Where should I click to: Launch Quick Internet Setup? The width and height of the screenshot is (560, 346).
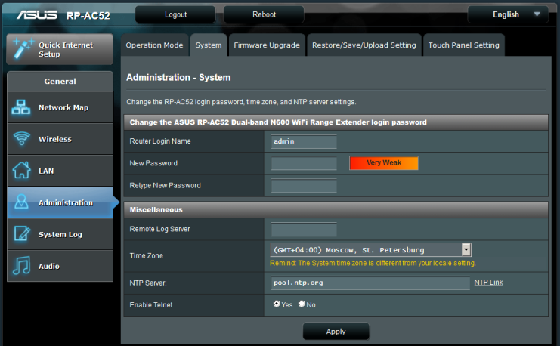pos(60,49)
